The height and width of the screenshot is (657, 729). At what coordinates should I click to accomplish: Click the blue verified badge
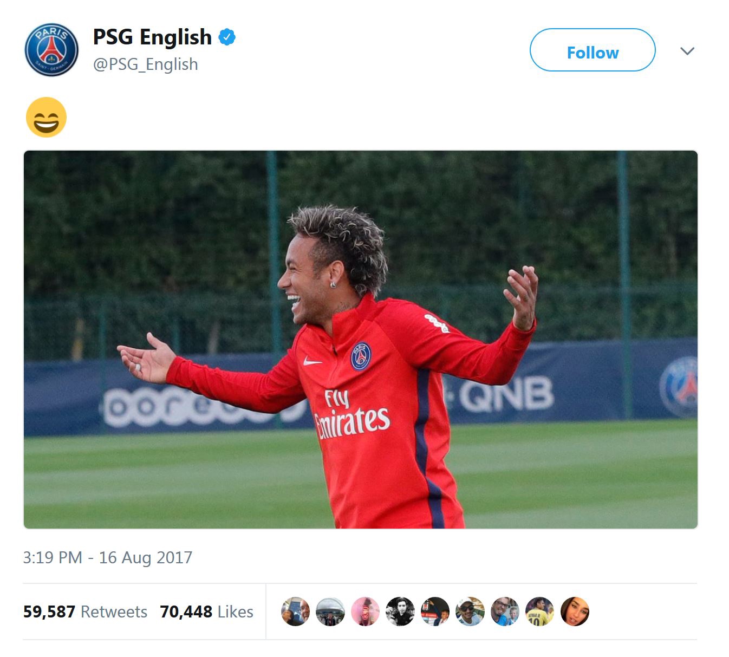(227, 37)
